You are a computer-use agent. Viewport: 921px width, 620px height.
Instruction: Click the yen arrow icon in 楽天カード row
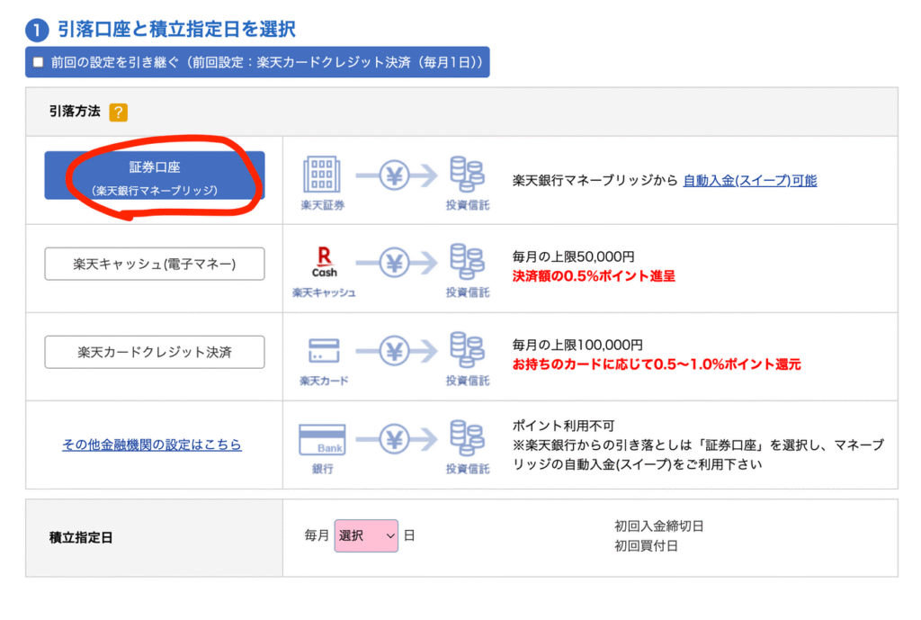click(396, 351)
